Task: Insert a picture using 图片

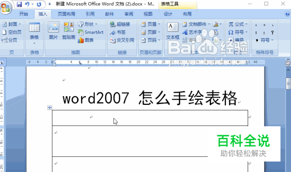Action: pyautogui.click(x=53, y=31)
